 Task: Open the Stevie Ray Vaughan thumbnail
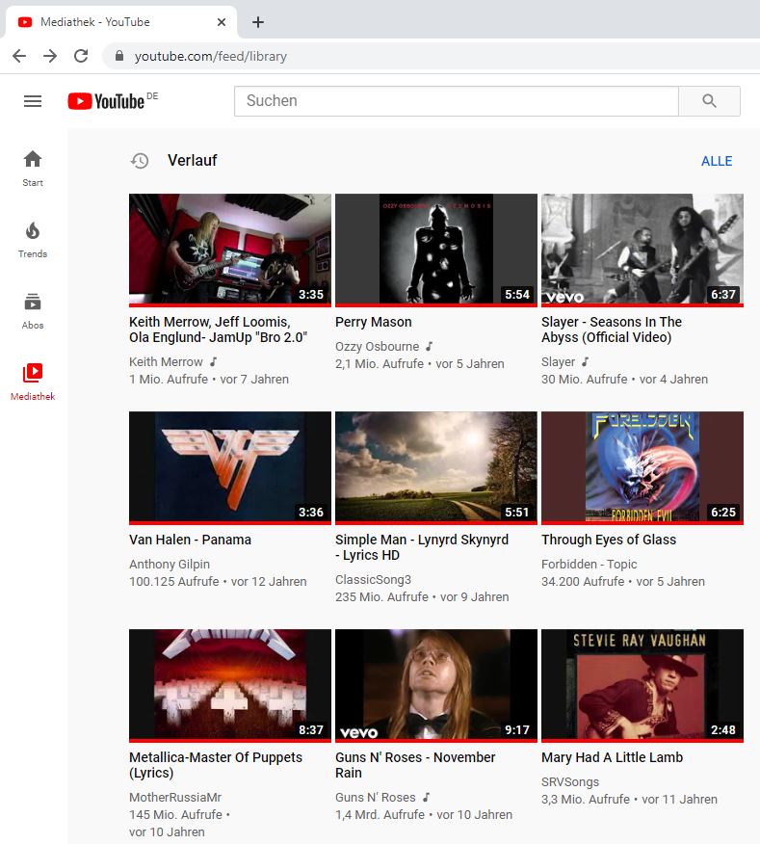642,685
